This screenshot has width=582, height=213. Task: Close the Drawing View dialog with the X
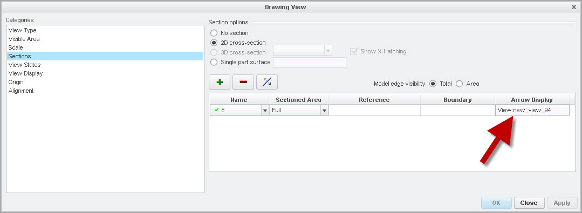click(574, 6)
